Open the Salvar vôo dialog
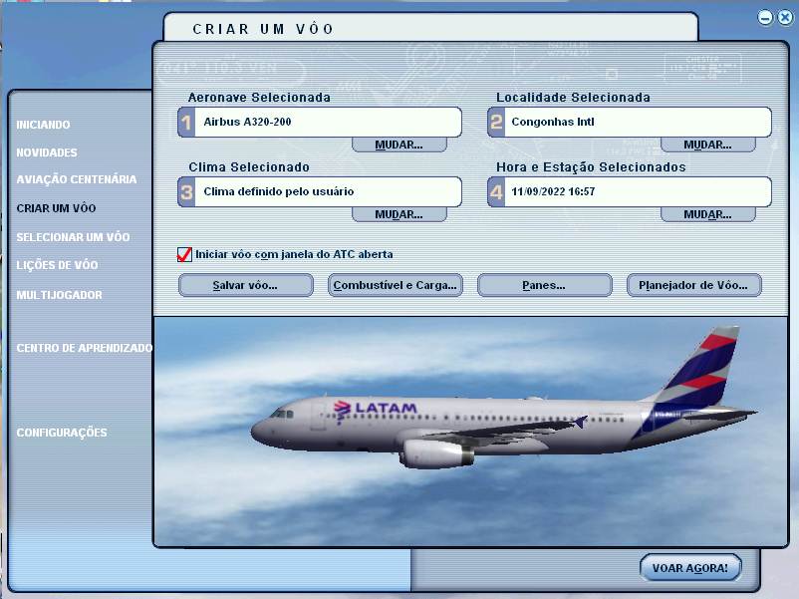Image resolution: width=799 pixels, height=599 pixels. 246,285
